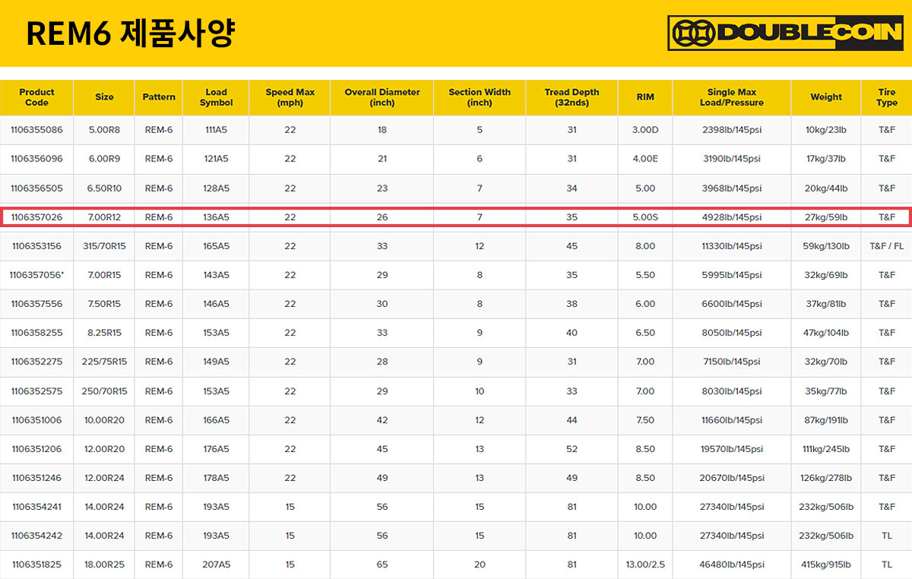
Task: Click the Weight column header
Action: pyautogui.click(x=825, y=97)
